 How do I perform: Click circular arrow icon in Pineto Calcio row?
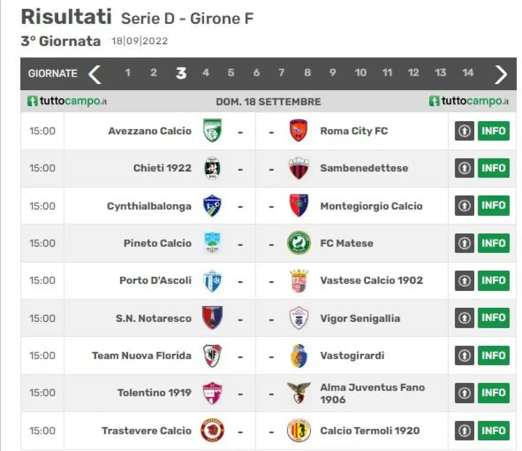click(464, 243)
